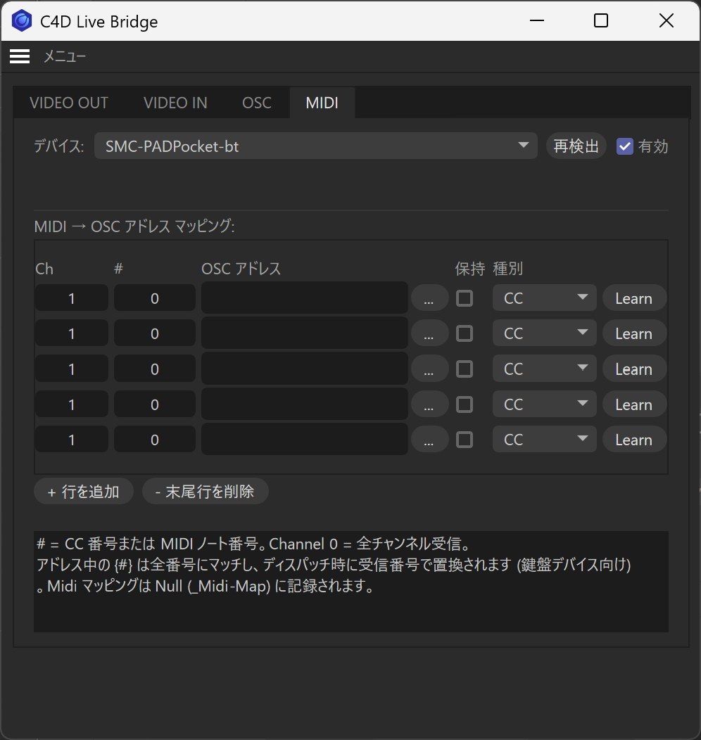701x740 pixels.
Task: Toggle the 保持 checkbox in fifth row
Action: point(465,440)
